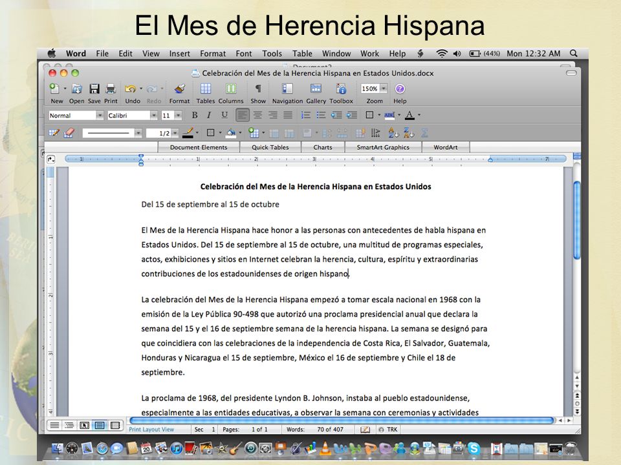The height and width of the screenshot is (465, 621).
Task: Click the highlight color swatch
Action: click(389, 115)
